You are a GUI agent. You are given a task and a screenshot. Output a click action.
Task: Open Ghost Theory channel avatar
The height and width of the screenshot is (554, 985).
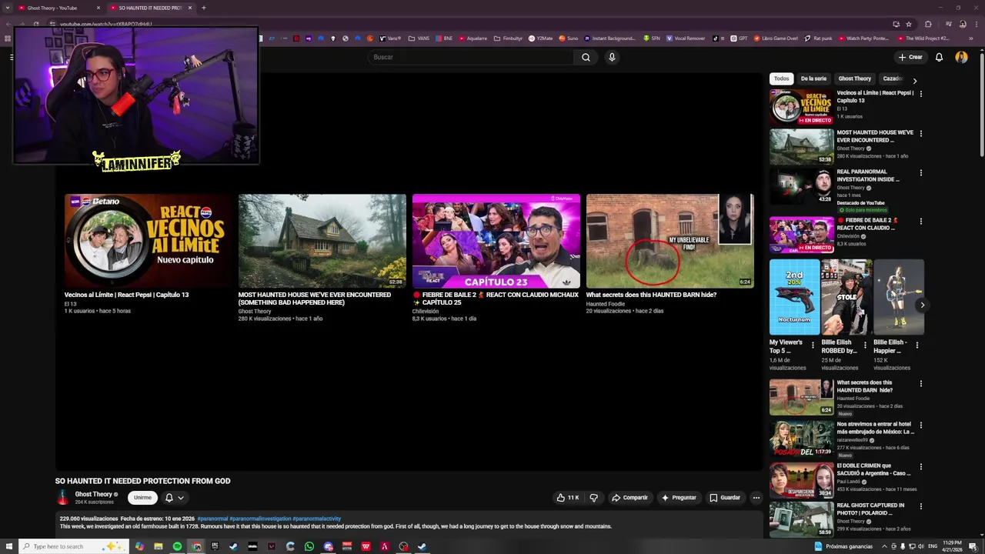click(x=63, y=498)
